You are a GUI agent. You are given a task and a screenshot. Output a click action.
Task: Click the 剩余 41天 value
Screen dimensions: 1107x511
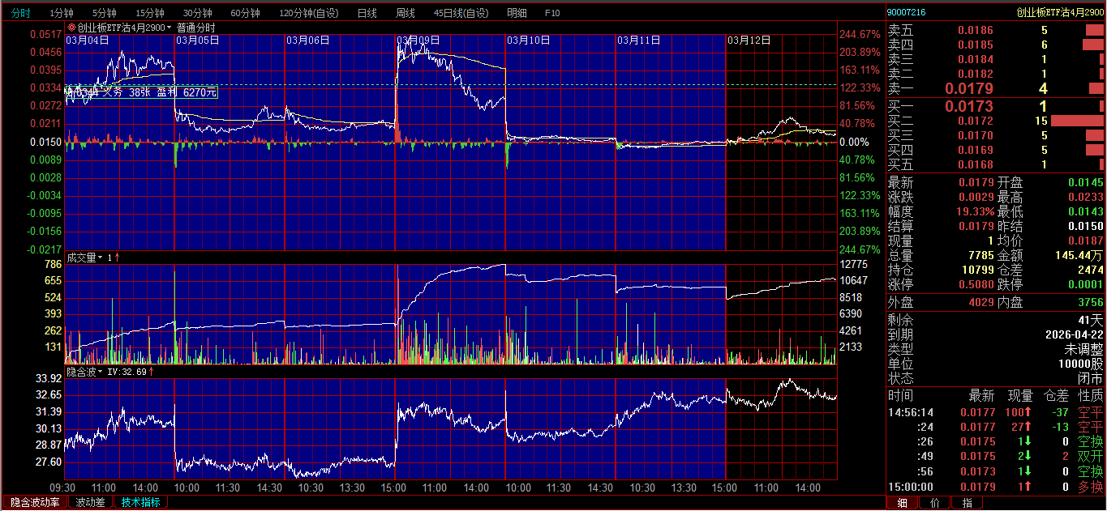pos(1091,320)
